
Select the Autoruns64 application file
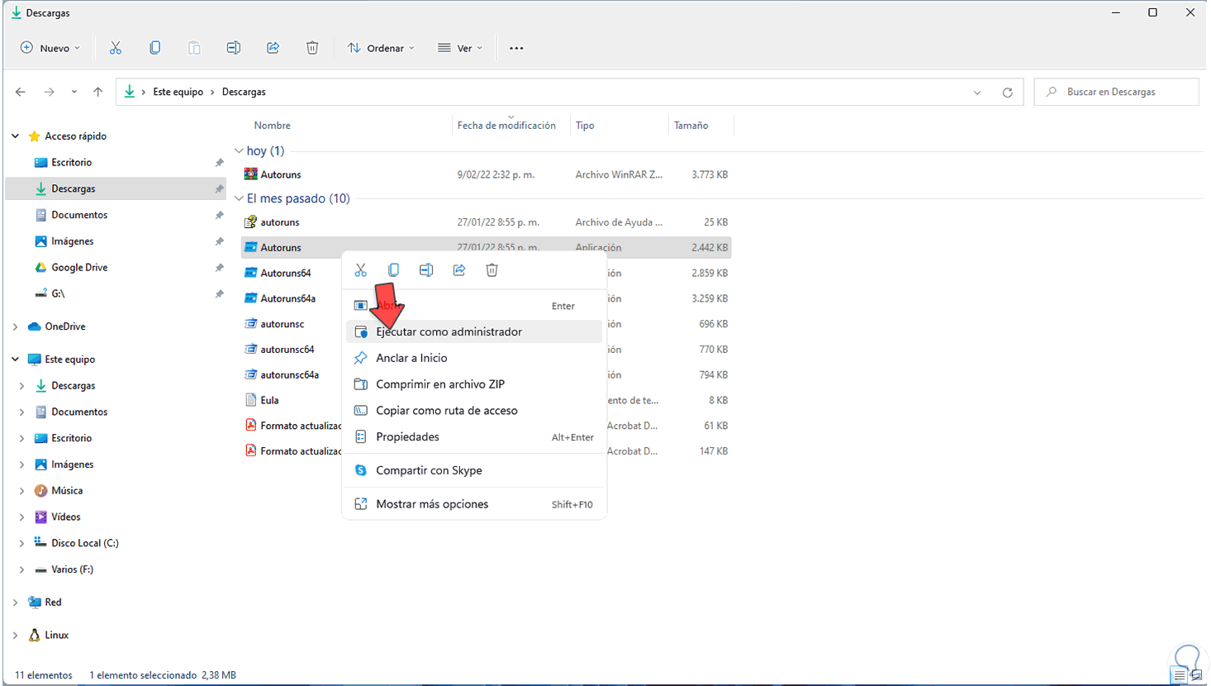286,273
